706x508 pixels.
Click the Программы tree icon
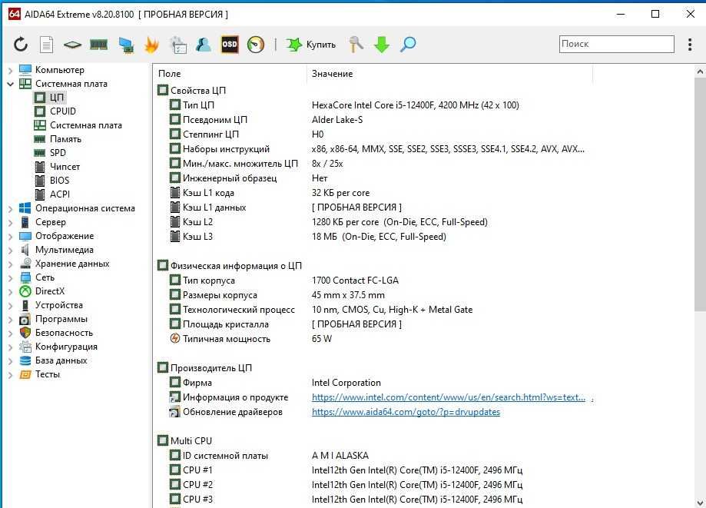[25, 319]
